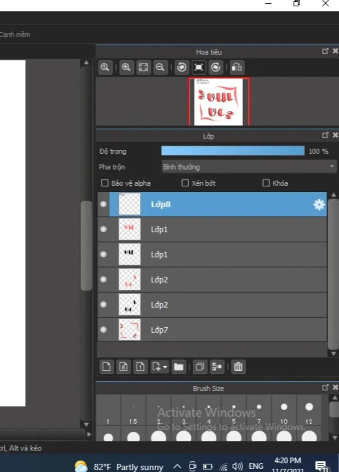The height and width of the screenshot is (472, 339).
Task: Select Lớp2 layer name with black thumbnail
Action: point(159,305)
